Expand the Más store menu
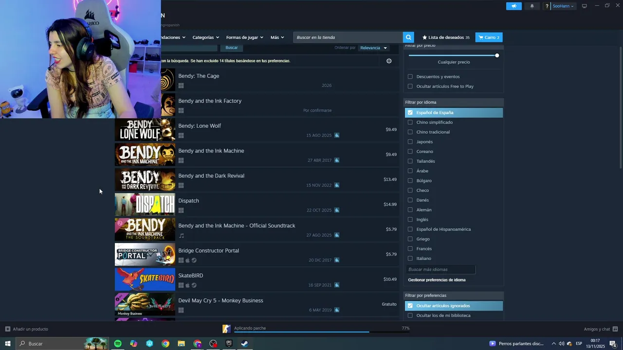Image resolution: width=623 pixels, height=350 pixels. tap(277, 37)
